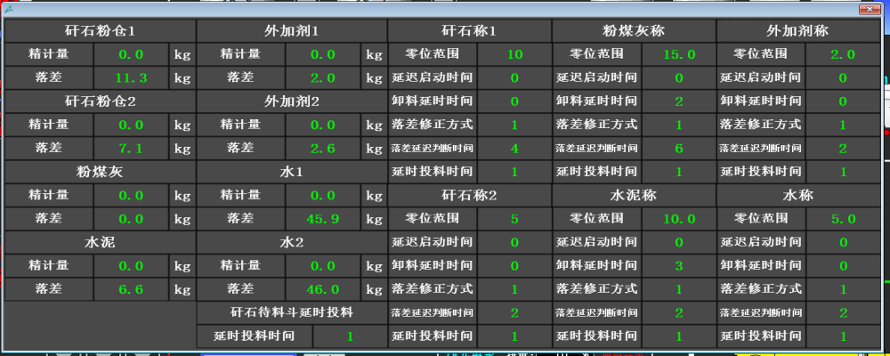
Task: Click 矸石待料斗 延时投料时间 value field
Action: (x=350, y=336)
